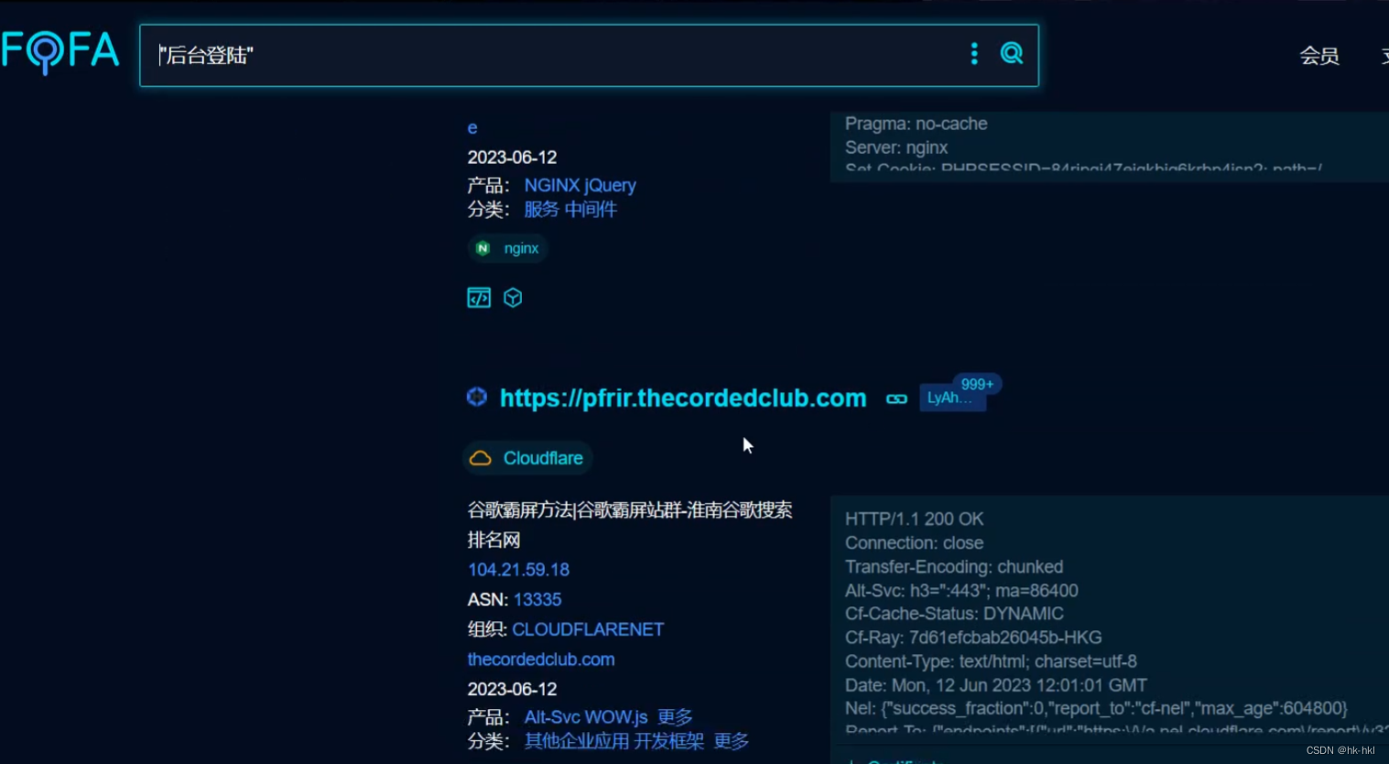Select the 服务 category link

541,210
